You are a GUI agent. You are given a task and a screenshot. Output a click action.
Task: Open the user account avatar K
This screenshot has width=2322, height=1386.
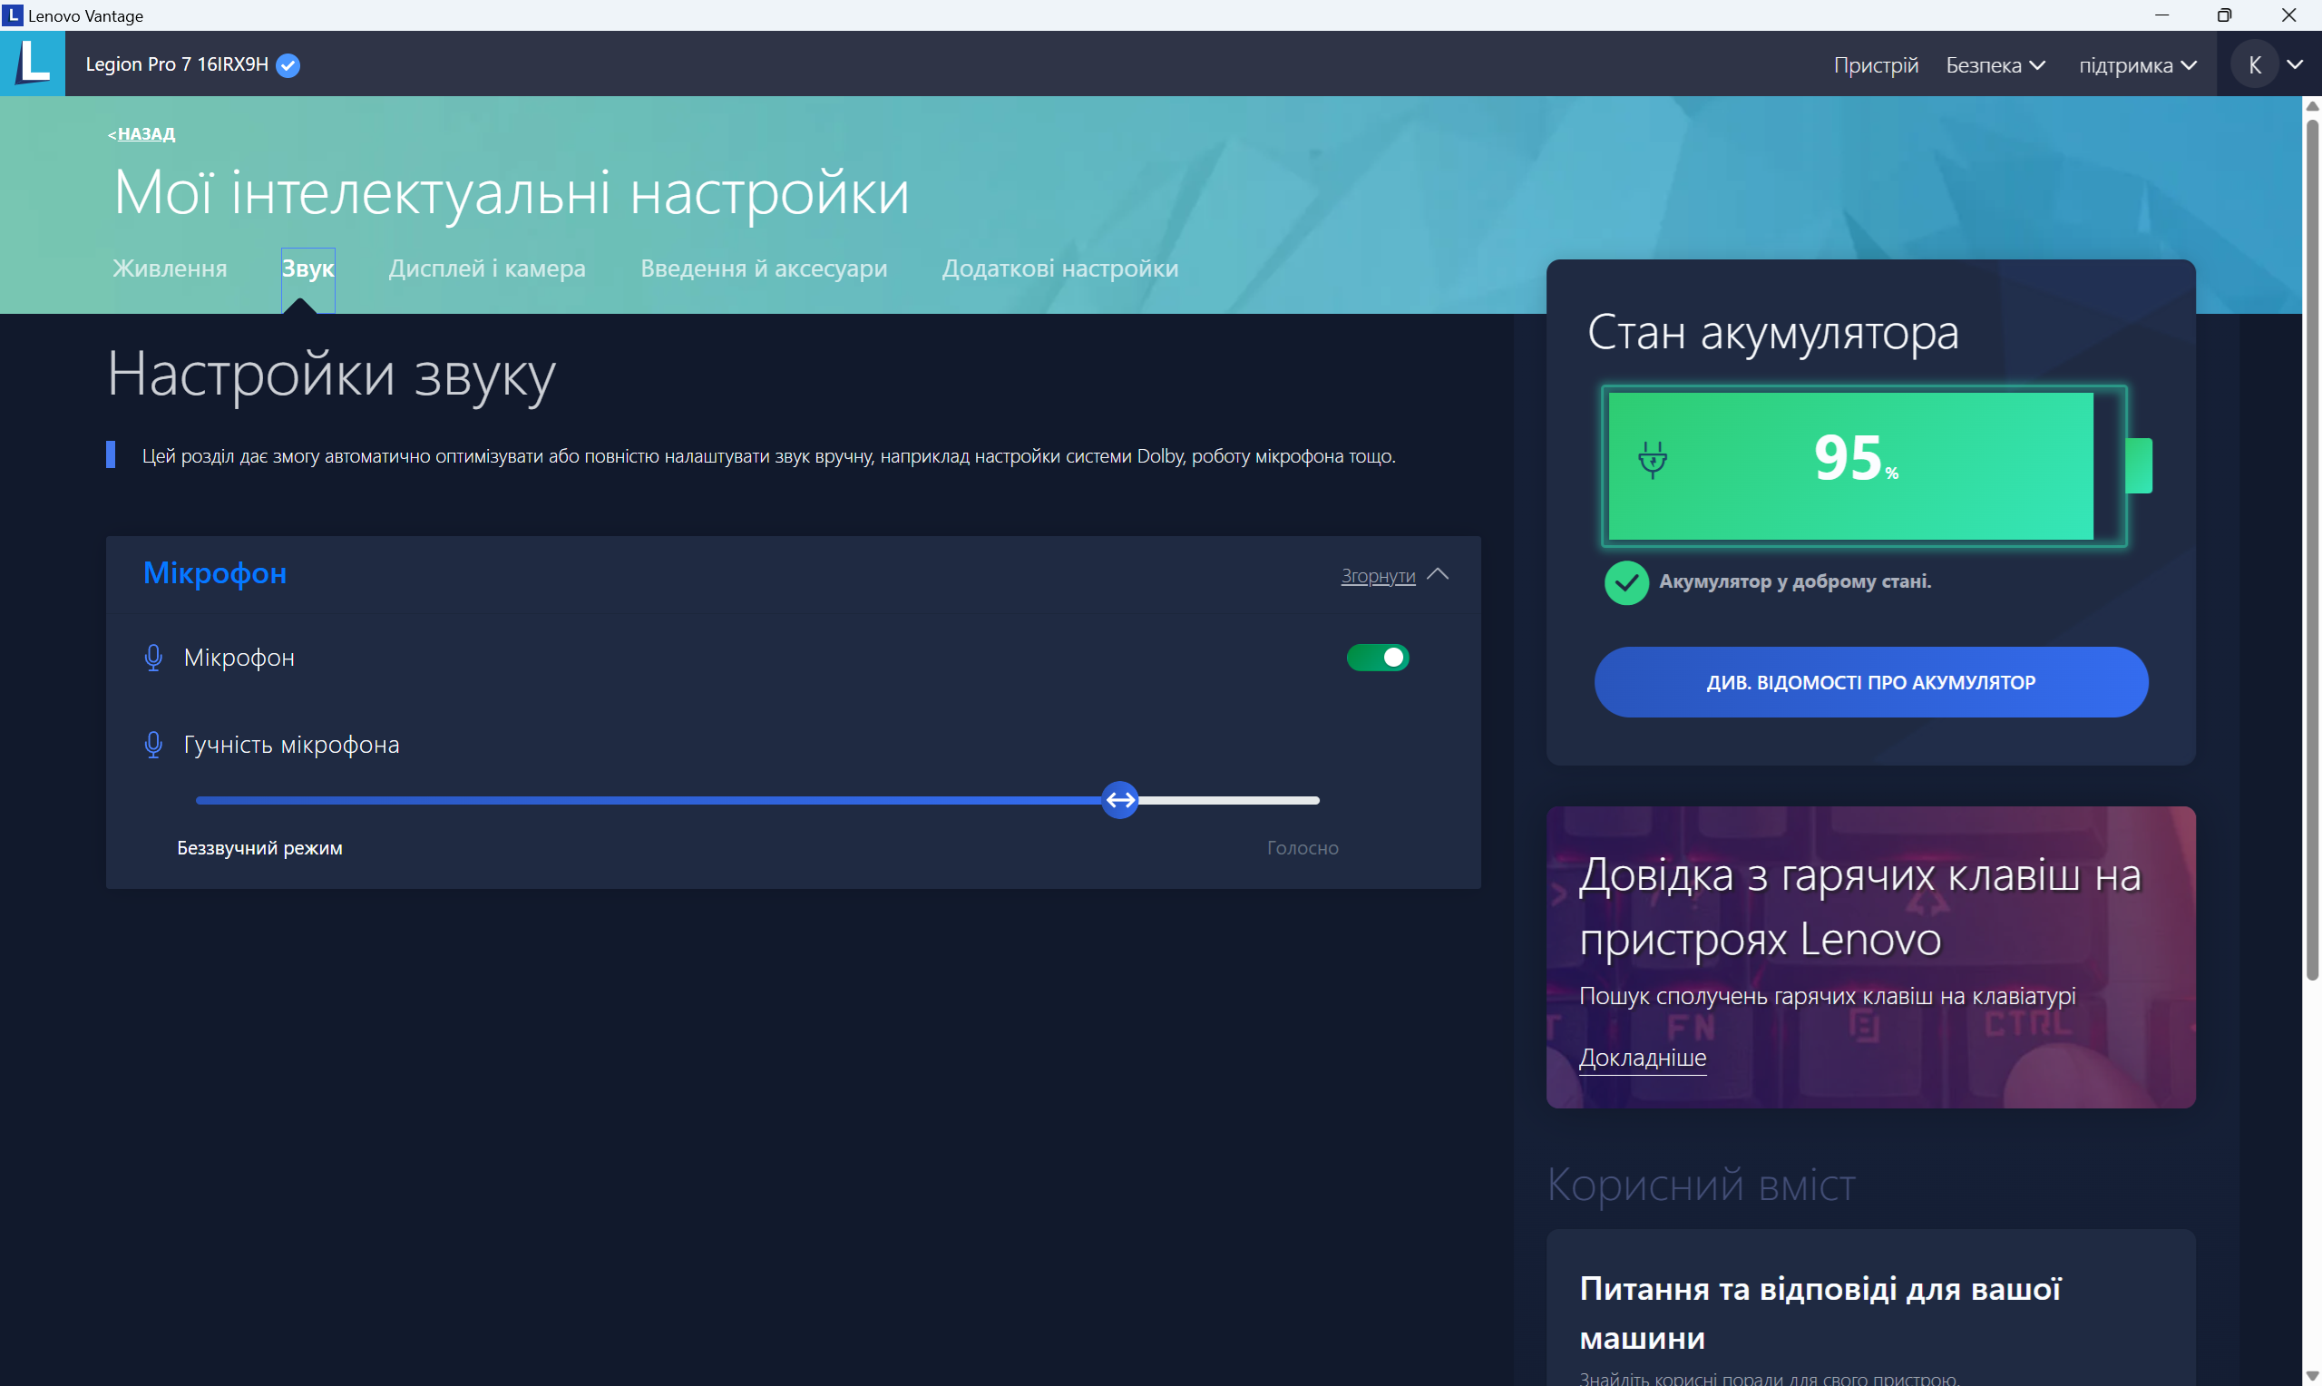click(2255, 63)
